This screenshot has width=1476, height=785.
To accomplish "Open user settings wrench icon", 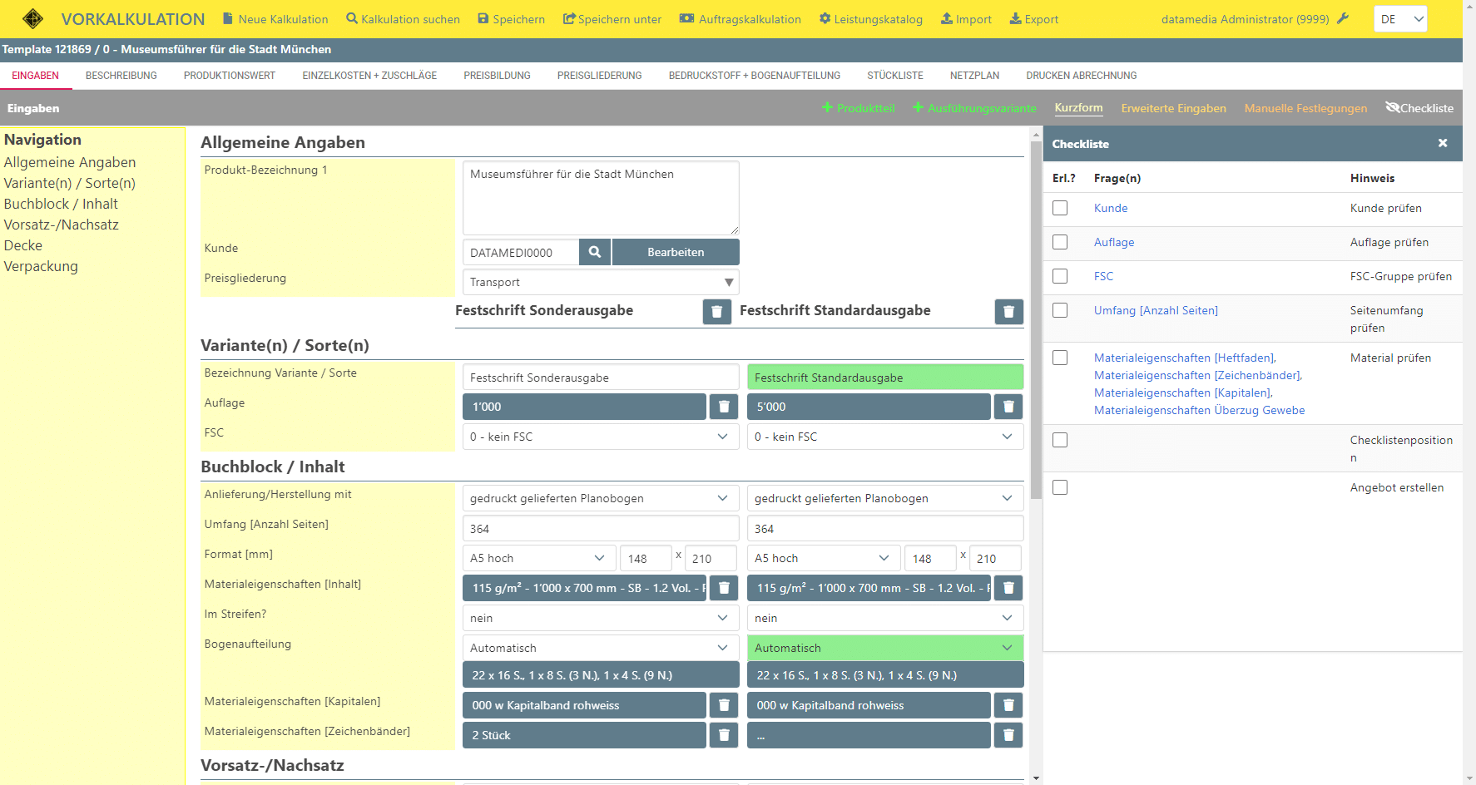I will (1343, 18).
